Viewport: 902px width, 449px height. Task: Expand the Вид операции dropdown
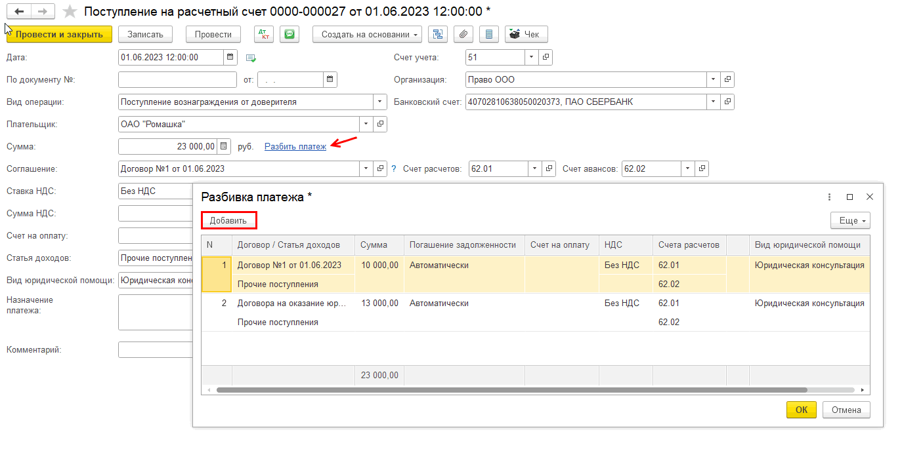click(379, 102)
